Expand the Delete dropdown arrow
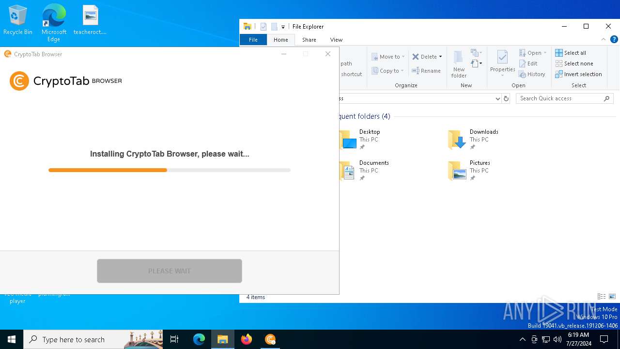 point(440,57)
